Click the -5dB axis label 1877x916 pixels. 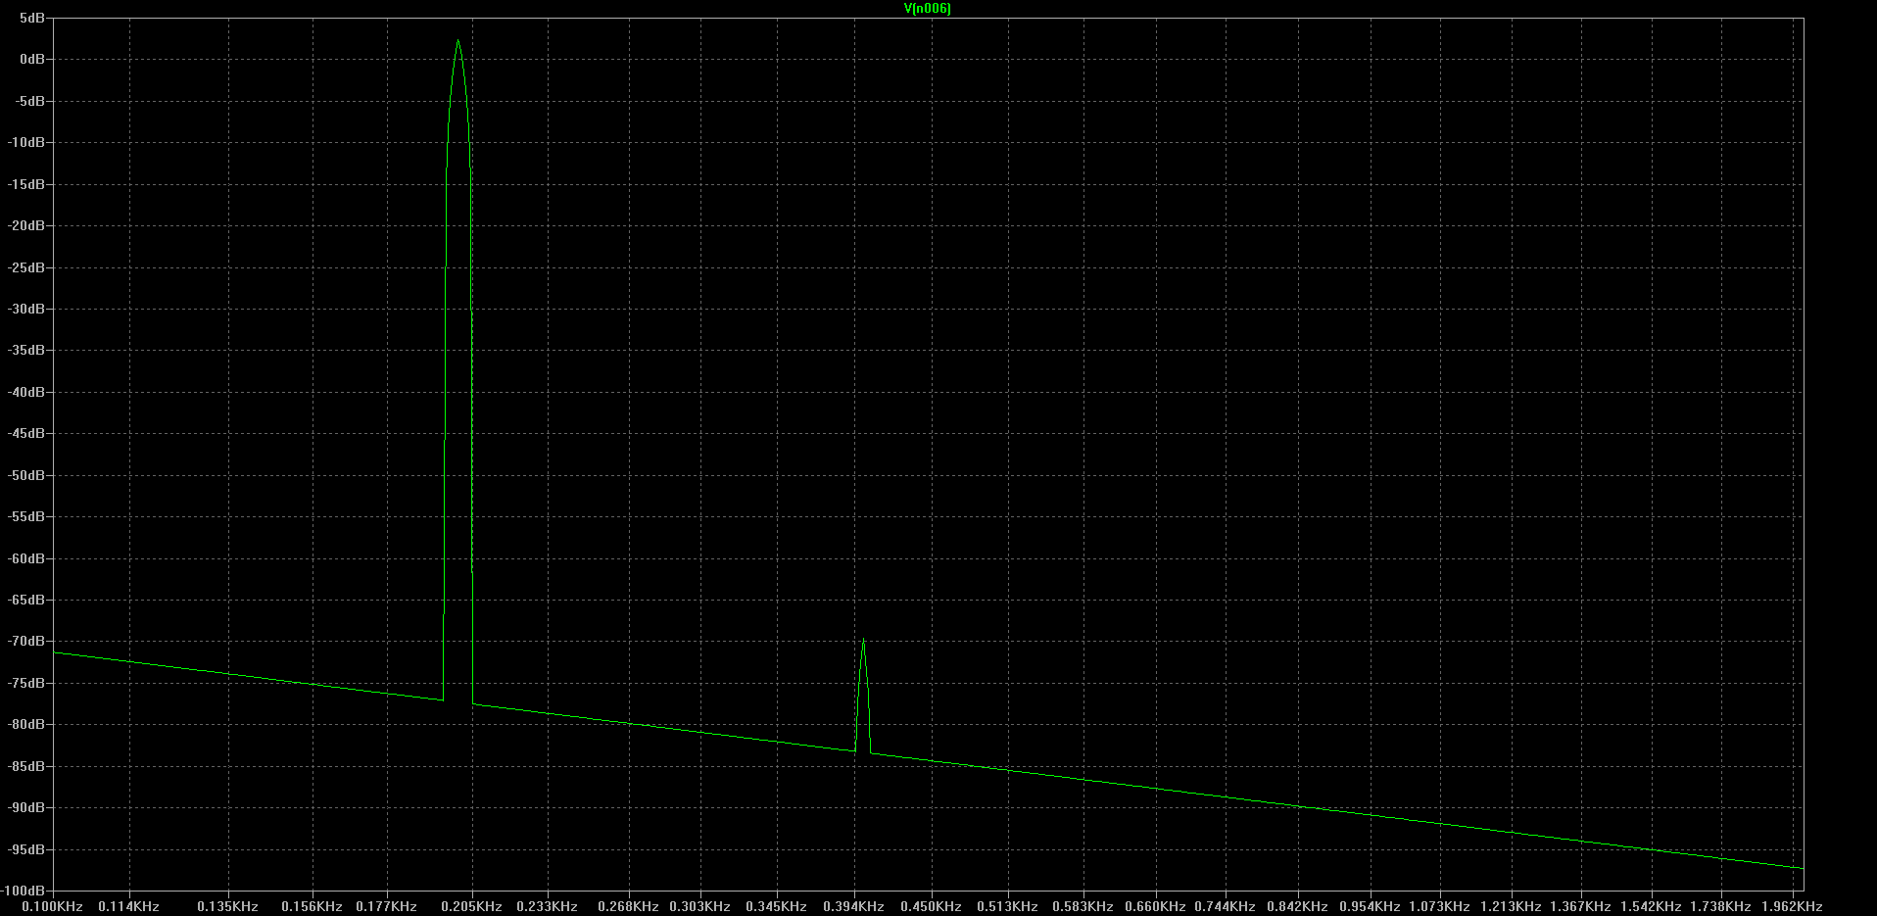(29, 101)
